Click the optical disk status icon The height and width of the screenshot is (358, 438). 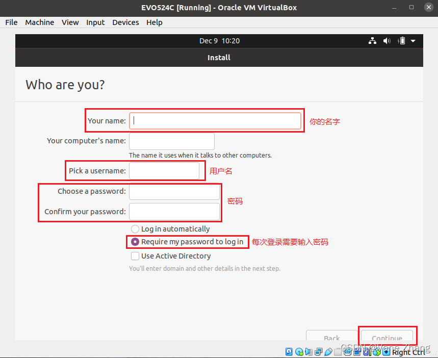coord(299,351)
